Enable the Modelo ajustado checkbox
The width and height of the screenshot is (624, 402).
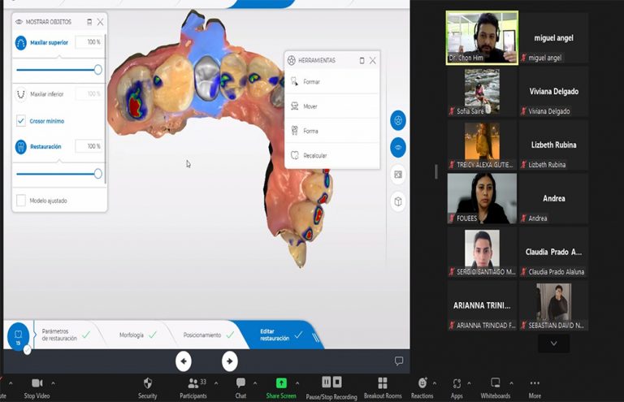point(21,200)
